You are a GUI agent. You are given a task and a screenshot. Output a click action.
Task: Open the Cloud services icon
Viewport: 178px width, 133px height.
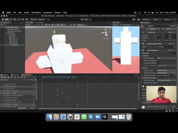click(x=139, y=20)
